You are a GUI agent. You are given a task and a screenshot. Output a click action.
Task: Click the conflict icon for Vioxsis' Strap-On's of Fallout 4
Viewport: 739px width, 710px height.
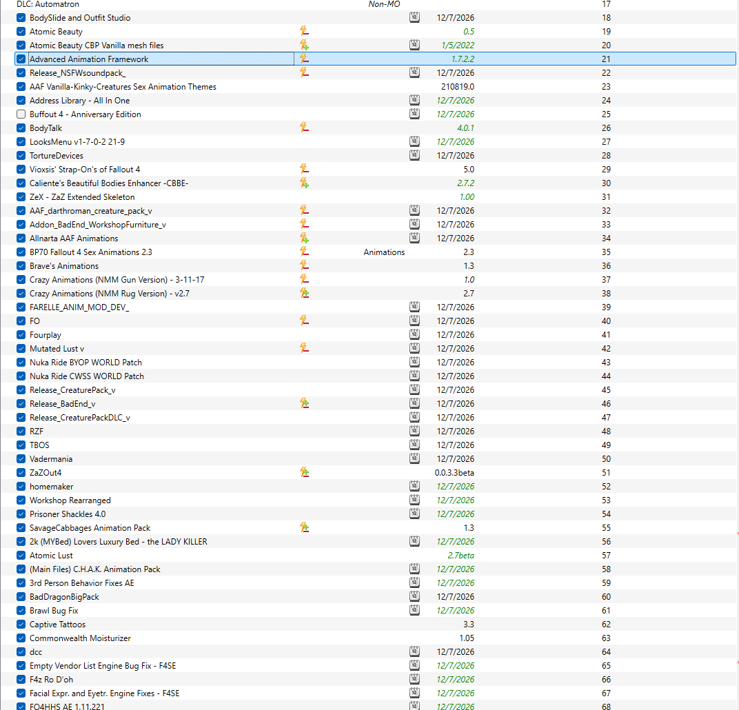(305, 169)
